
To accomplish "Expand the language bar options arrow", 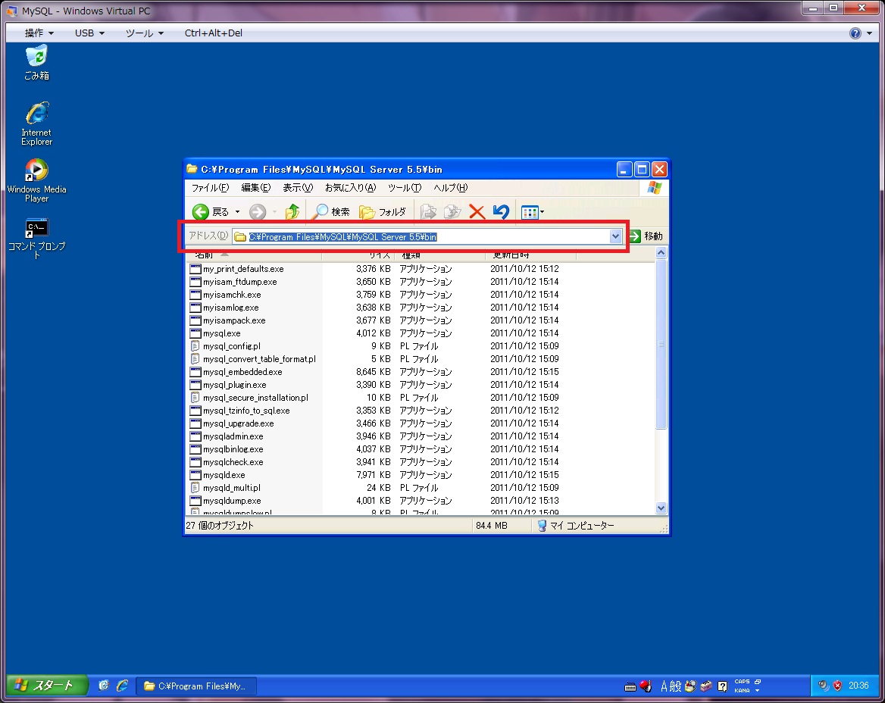I will (x=758, y=691).
